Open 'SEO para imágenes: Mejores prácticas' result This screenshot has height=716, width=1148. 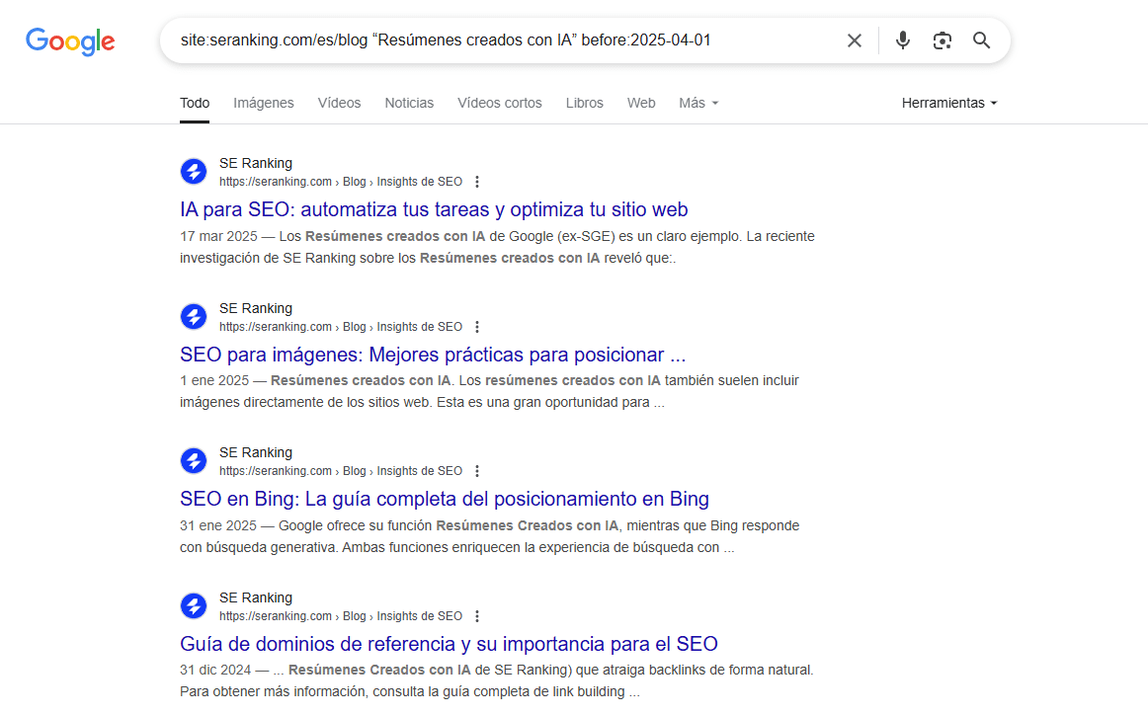coord(433,356)
